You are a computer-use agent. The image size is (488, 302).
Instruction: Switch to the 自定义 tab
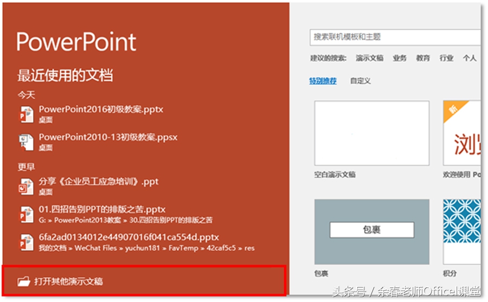(361, 81)
